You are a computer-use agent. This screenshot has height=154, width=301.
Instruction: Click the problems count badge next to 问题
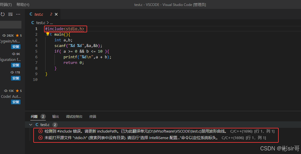click(43, 117)
